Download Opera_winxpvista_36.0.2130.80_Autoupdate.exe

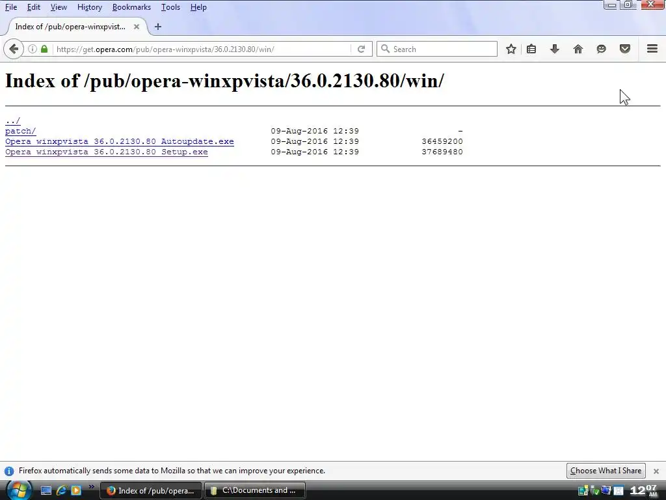click(120, 141)
